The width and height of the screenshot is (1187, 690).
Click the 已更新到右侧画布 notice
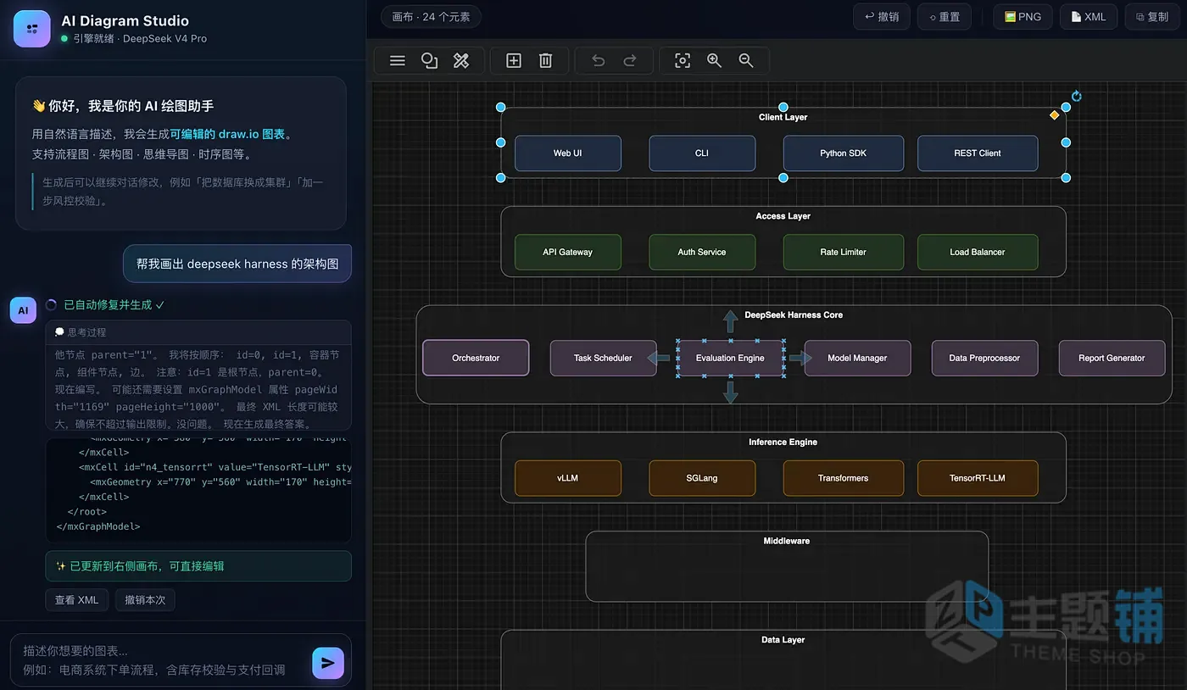pos(198,566)
